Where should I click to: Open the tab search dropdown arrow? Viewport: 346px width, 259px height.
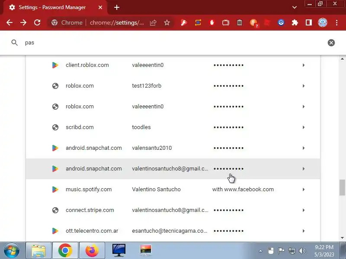295,7
